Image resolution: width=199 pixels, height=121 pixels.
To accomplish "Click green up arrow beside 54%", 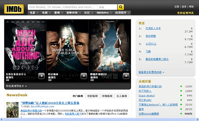I will [x=181, y=95].
